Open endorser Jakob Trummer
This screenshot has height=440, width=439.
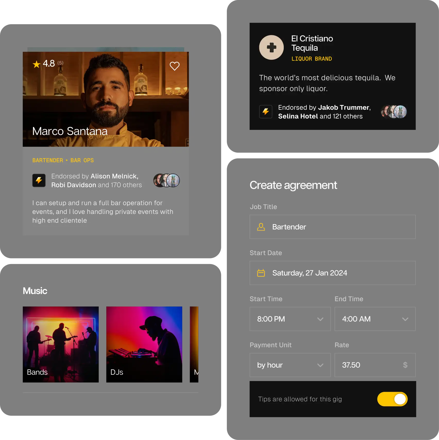pos(344,107)
